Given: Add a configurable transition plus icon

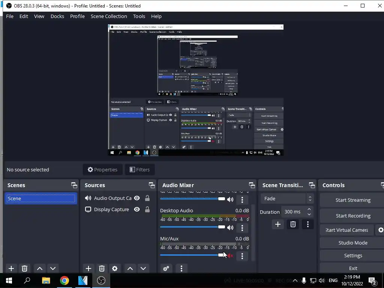Looking at the screenshot, I should pos(278,224).
